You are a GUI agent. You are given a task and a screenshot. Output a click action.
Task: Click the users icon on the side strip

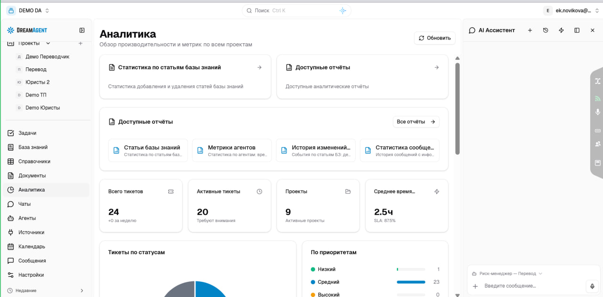(597, 144)
